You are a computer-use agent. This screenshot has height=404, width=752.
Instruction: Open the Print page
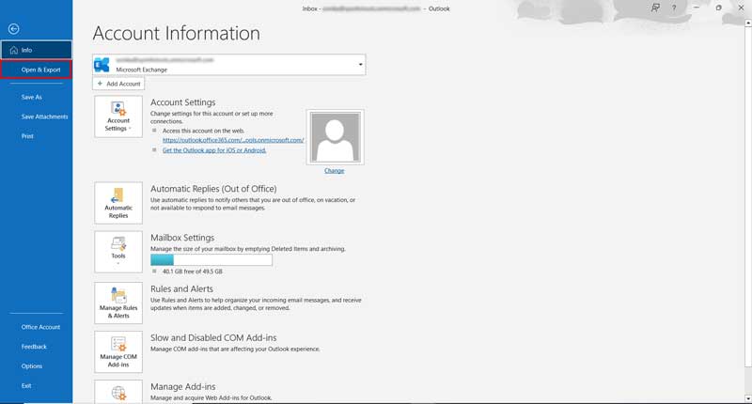coord(27,136)
